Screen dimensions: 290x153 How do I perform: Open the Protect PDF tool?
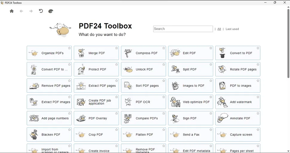coord(96,69)
